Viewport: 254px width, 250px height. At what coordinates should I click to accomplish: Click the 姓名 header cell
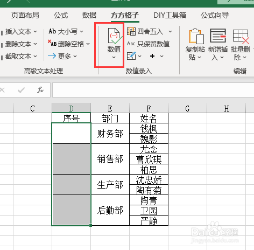[149, 118]
